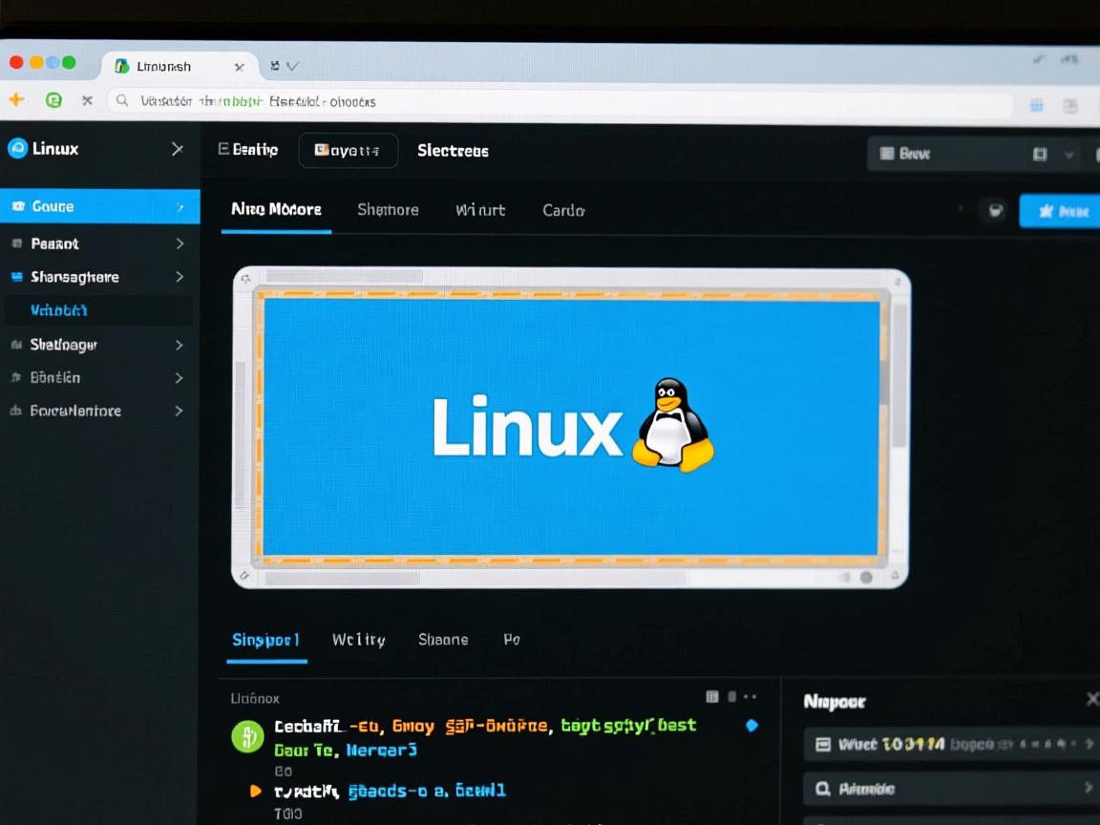1100x825 pixels.
Task: Click the orange run arrow in the terminal panel
Action: point(254,791)
